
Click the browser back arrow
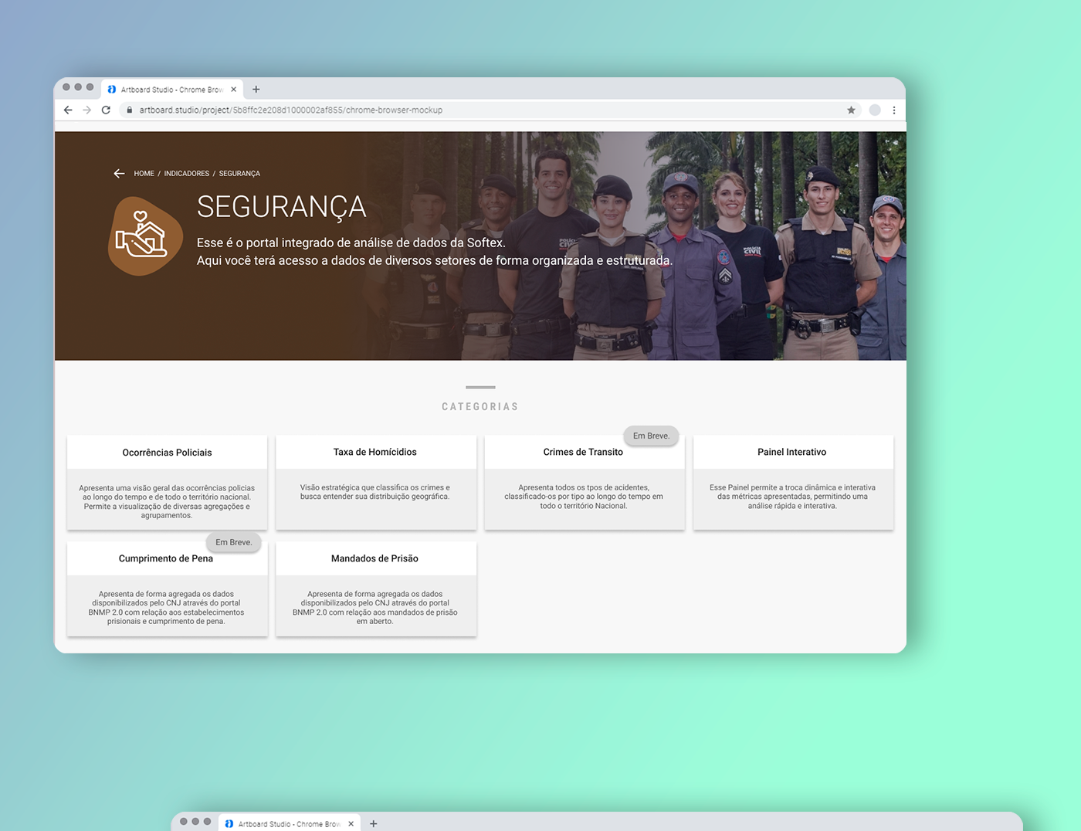coord(68,110)
